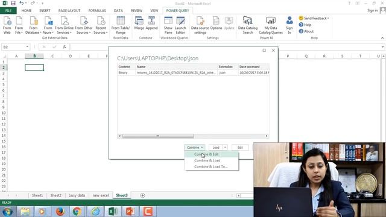Click column B header
This screenshot has height=217, width=386.
tap(34, 56)
